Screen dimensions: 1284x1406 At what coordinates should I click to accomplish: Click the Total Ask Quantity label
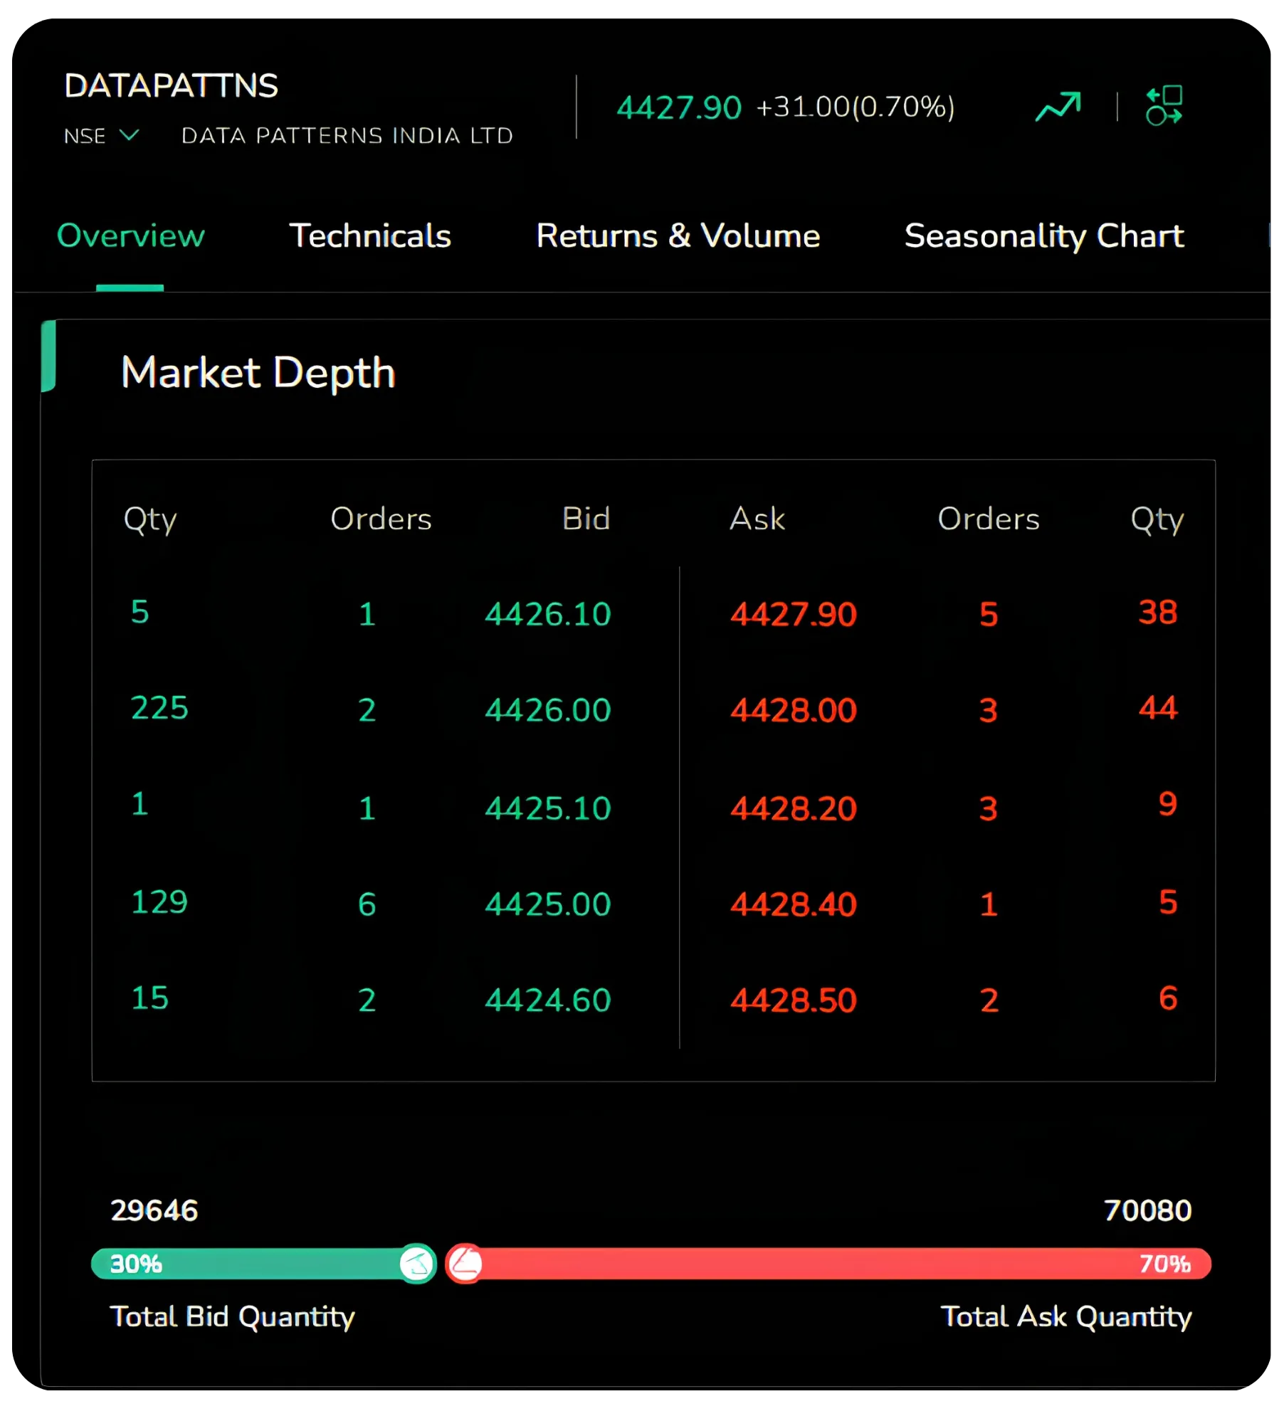pos(1065,1316)
